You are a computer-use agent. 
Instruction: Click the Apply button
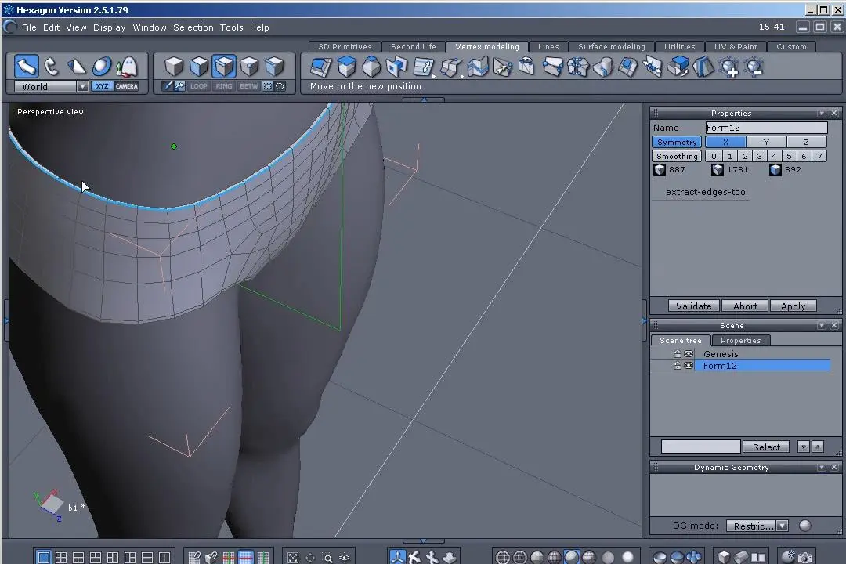pos(793,306)
